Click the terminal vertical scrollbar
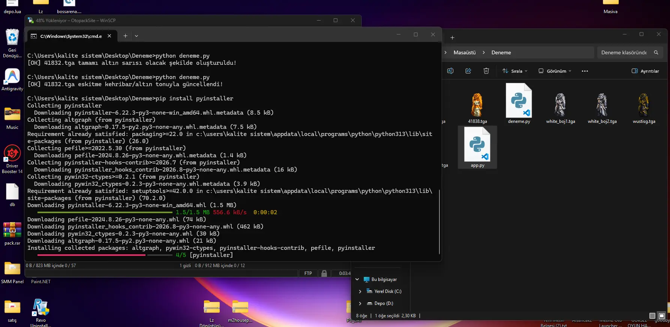 pyautogui.click(x=439, y=221)
